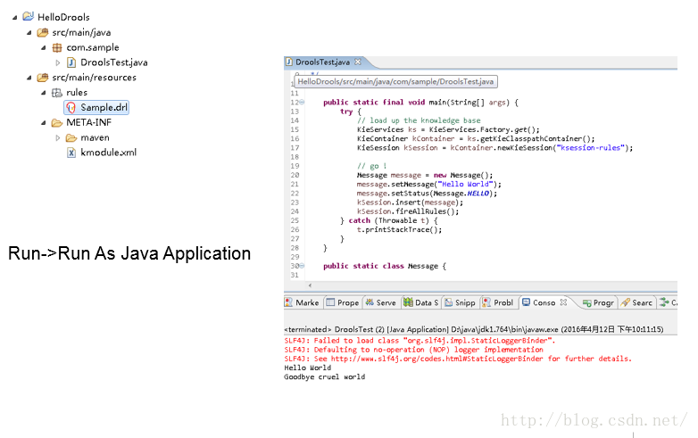Close the Console view tab
The width and height of the screenshot is (698, 438).
[563, 302]
